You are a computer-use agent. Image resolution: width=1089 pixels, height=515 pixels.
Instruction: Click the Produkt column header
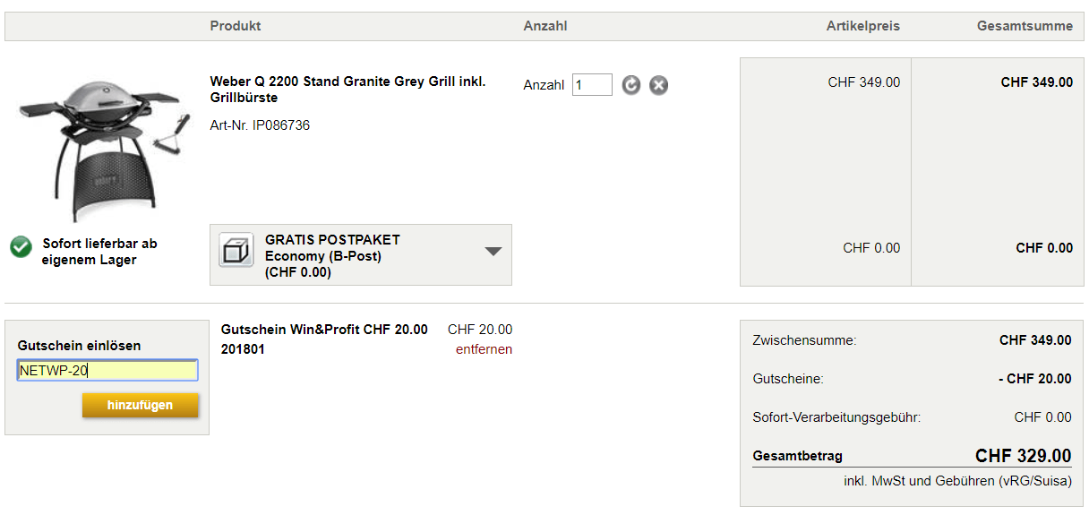click(x=236, y=26)
